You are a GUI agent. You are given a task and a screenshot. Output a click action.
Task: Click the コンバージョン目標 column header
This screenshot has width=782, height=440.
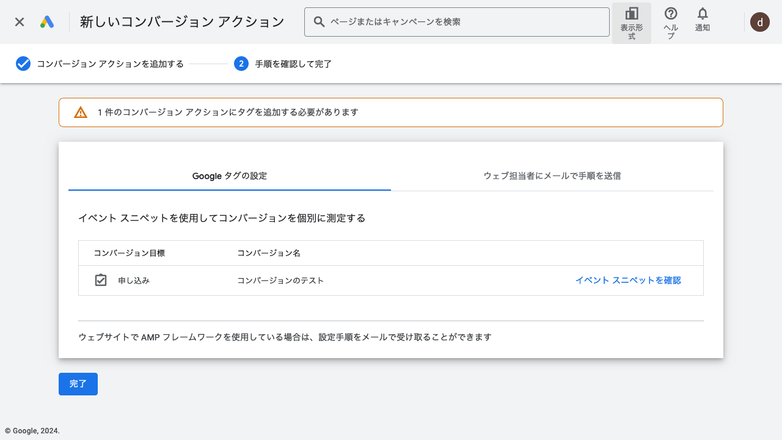(x=129, y=253)
